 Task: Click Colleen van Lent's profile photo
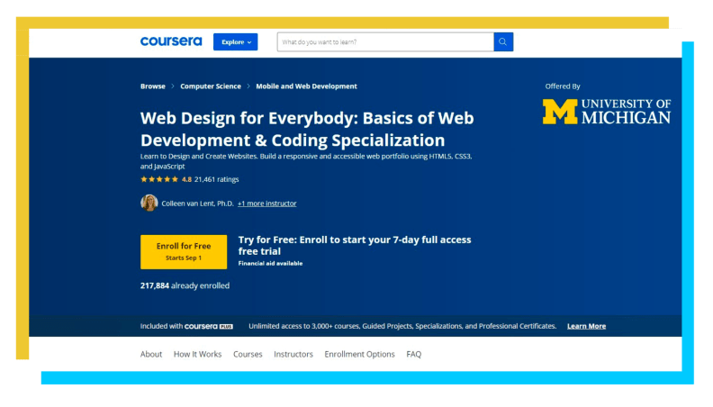149,203
